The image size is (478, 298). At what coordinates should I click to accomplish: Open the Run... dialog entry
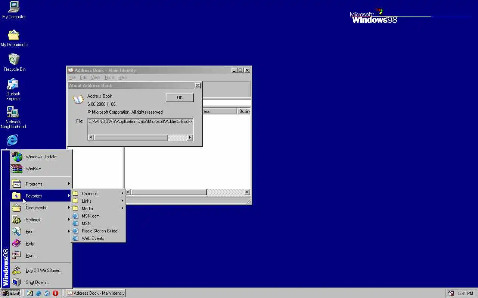pos(41,256)
